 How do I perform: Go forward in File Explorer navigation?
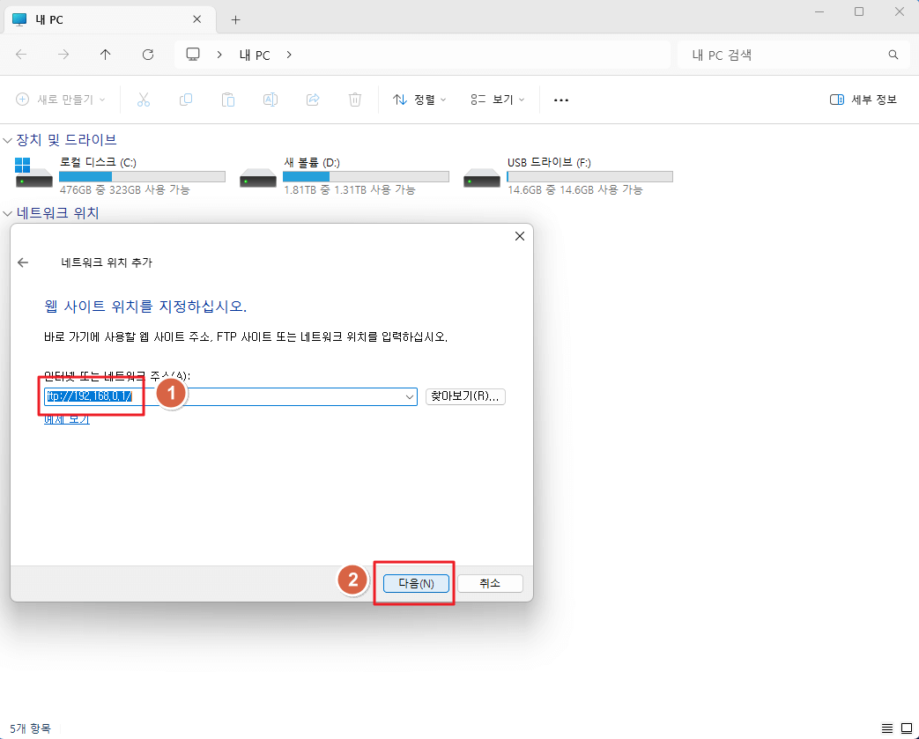(x=63, y=55)
